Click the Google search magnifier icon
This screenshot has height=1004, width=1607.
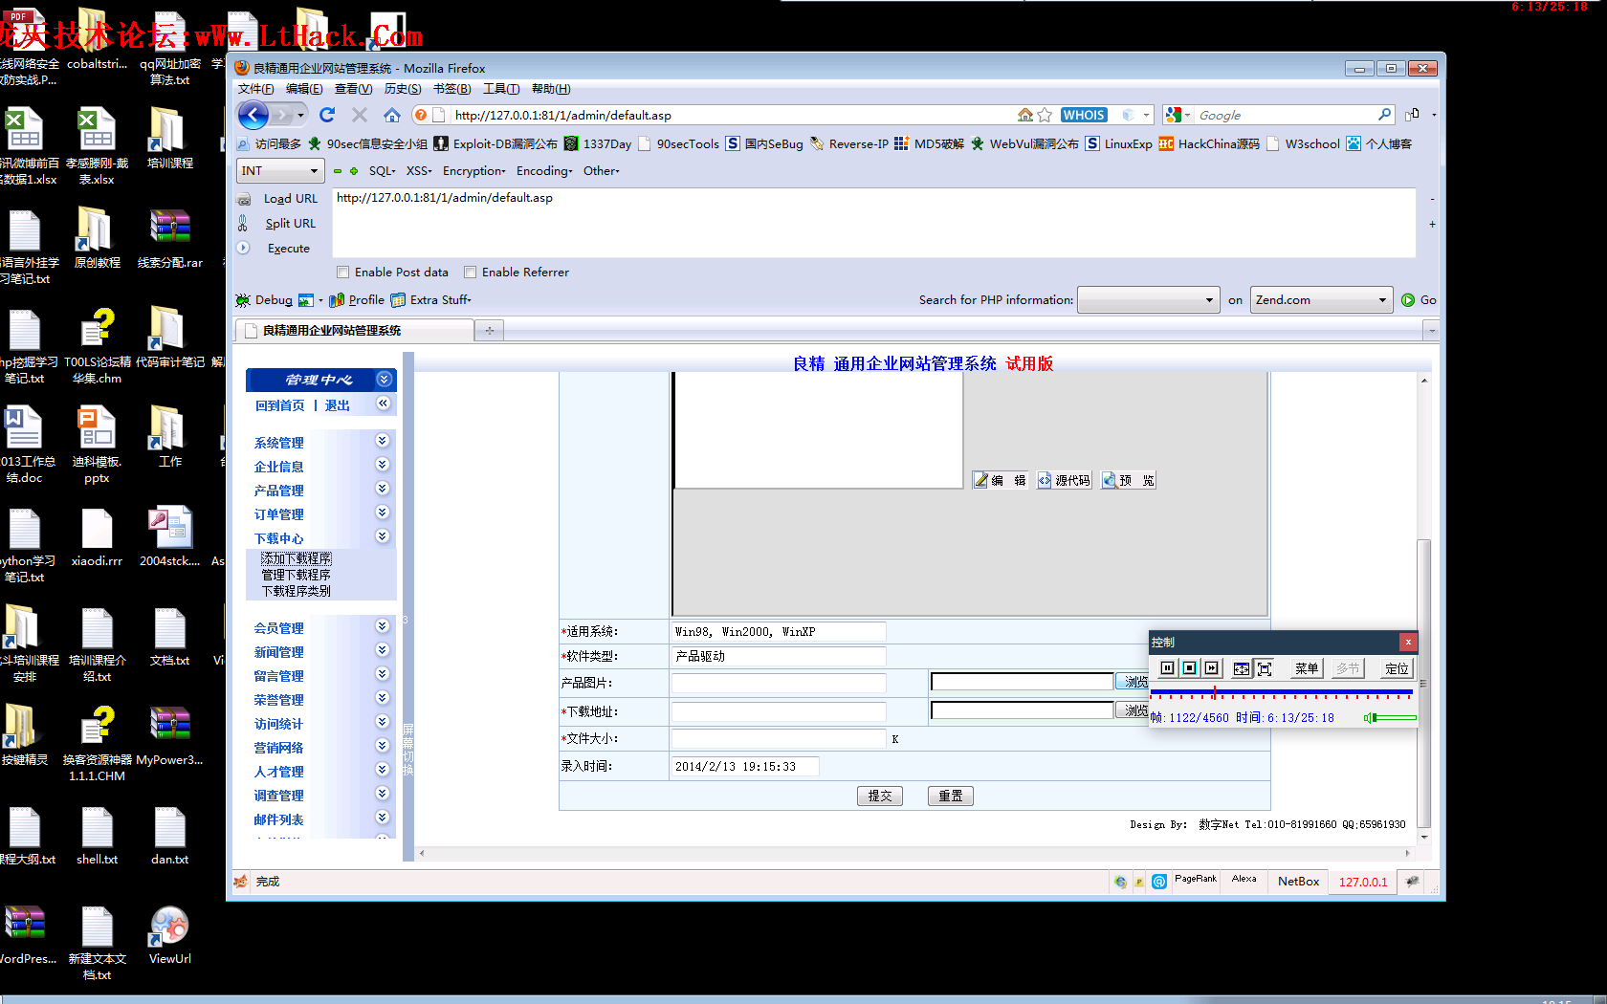point(1384,115)
